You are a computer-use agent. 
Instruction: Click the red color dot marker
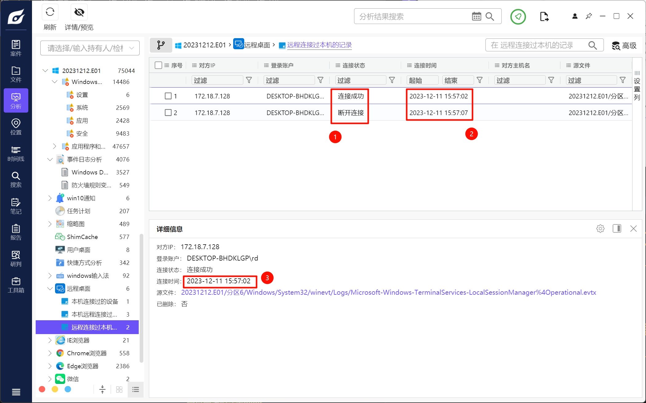(42, 389)
